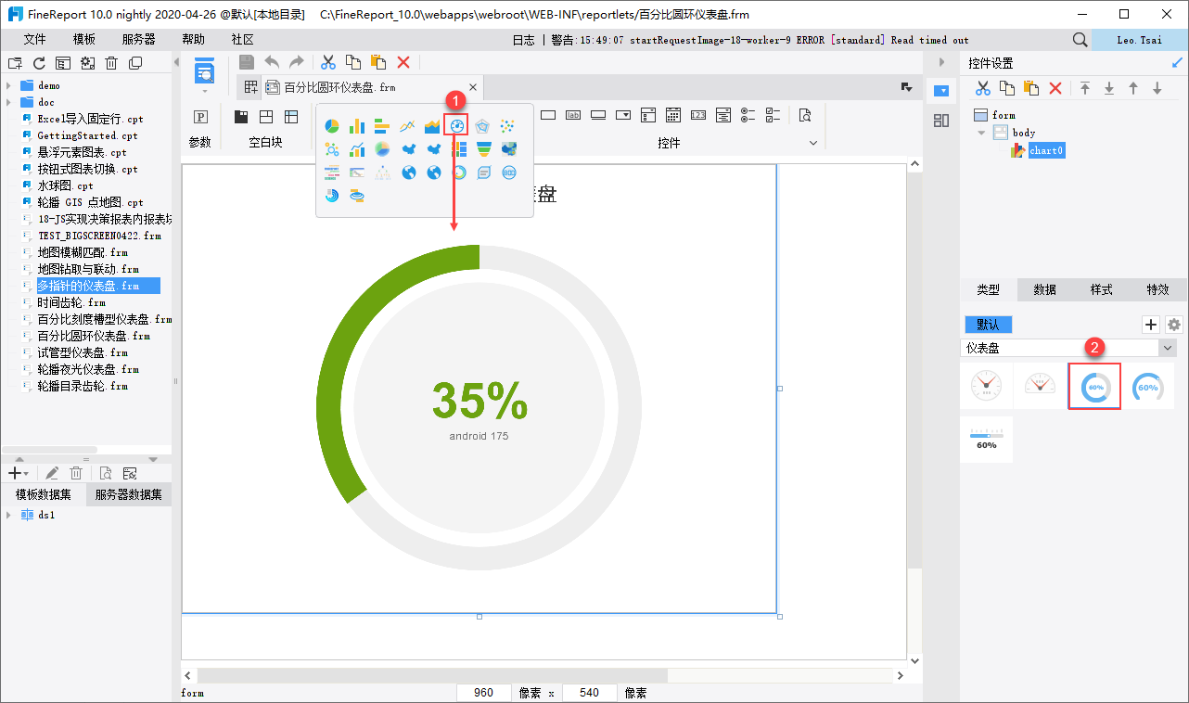Viewport: 1189px width, 703px height.
Task: Click the cut scissors icon in main toolbar
Action: (x=328, y=62)
